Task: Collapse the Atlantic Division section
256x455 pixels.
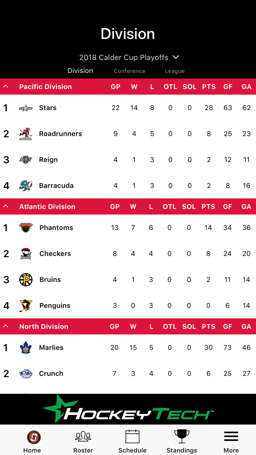Action: [6, 206]
